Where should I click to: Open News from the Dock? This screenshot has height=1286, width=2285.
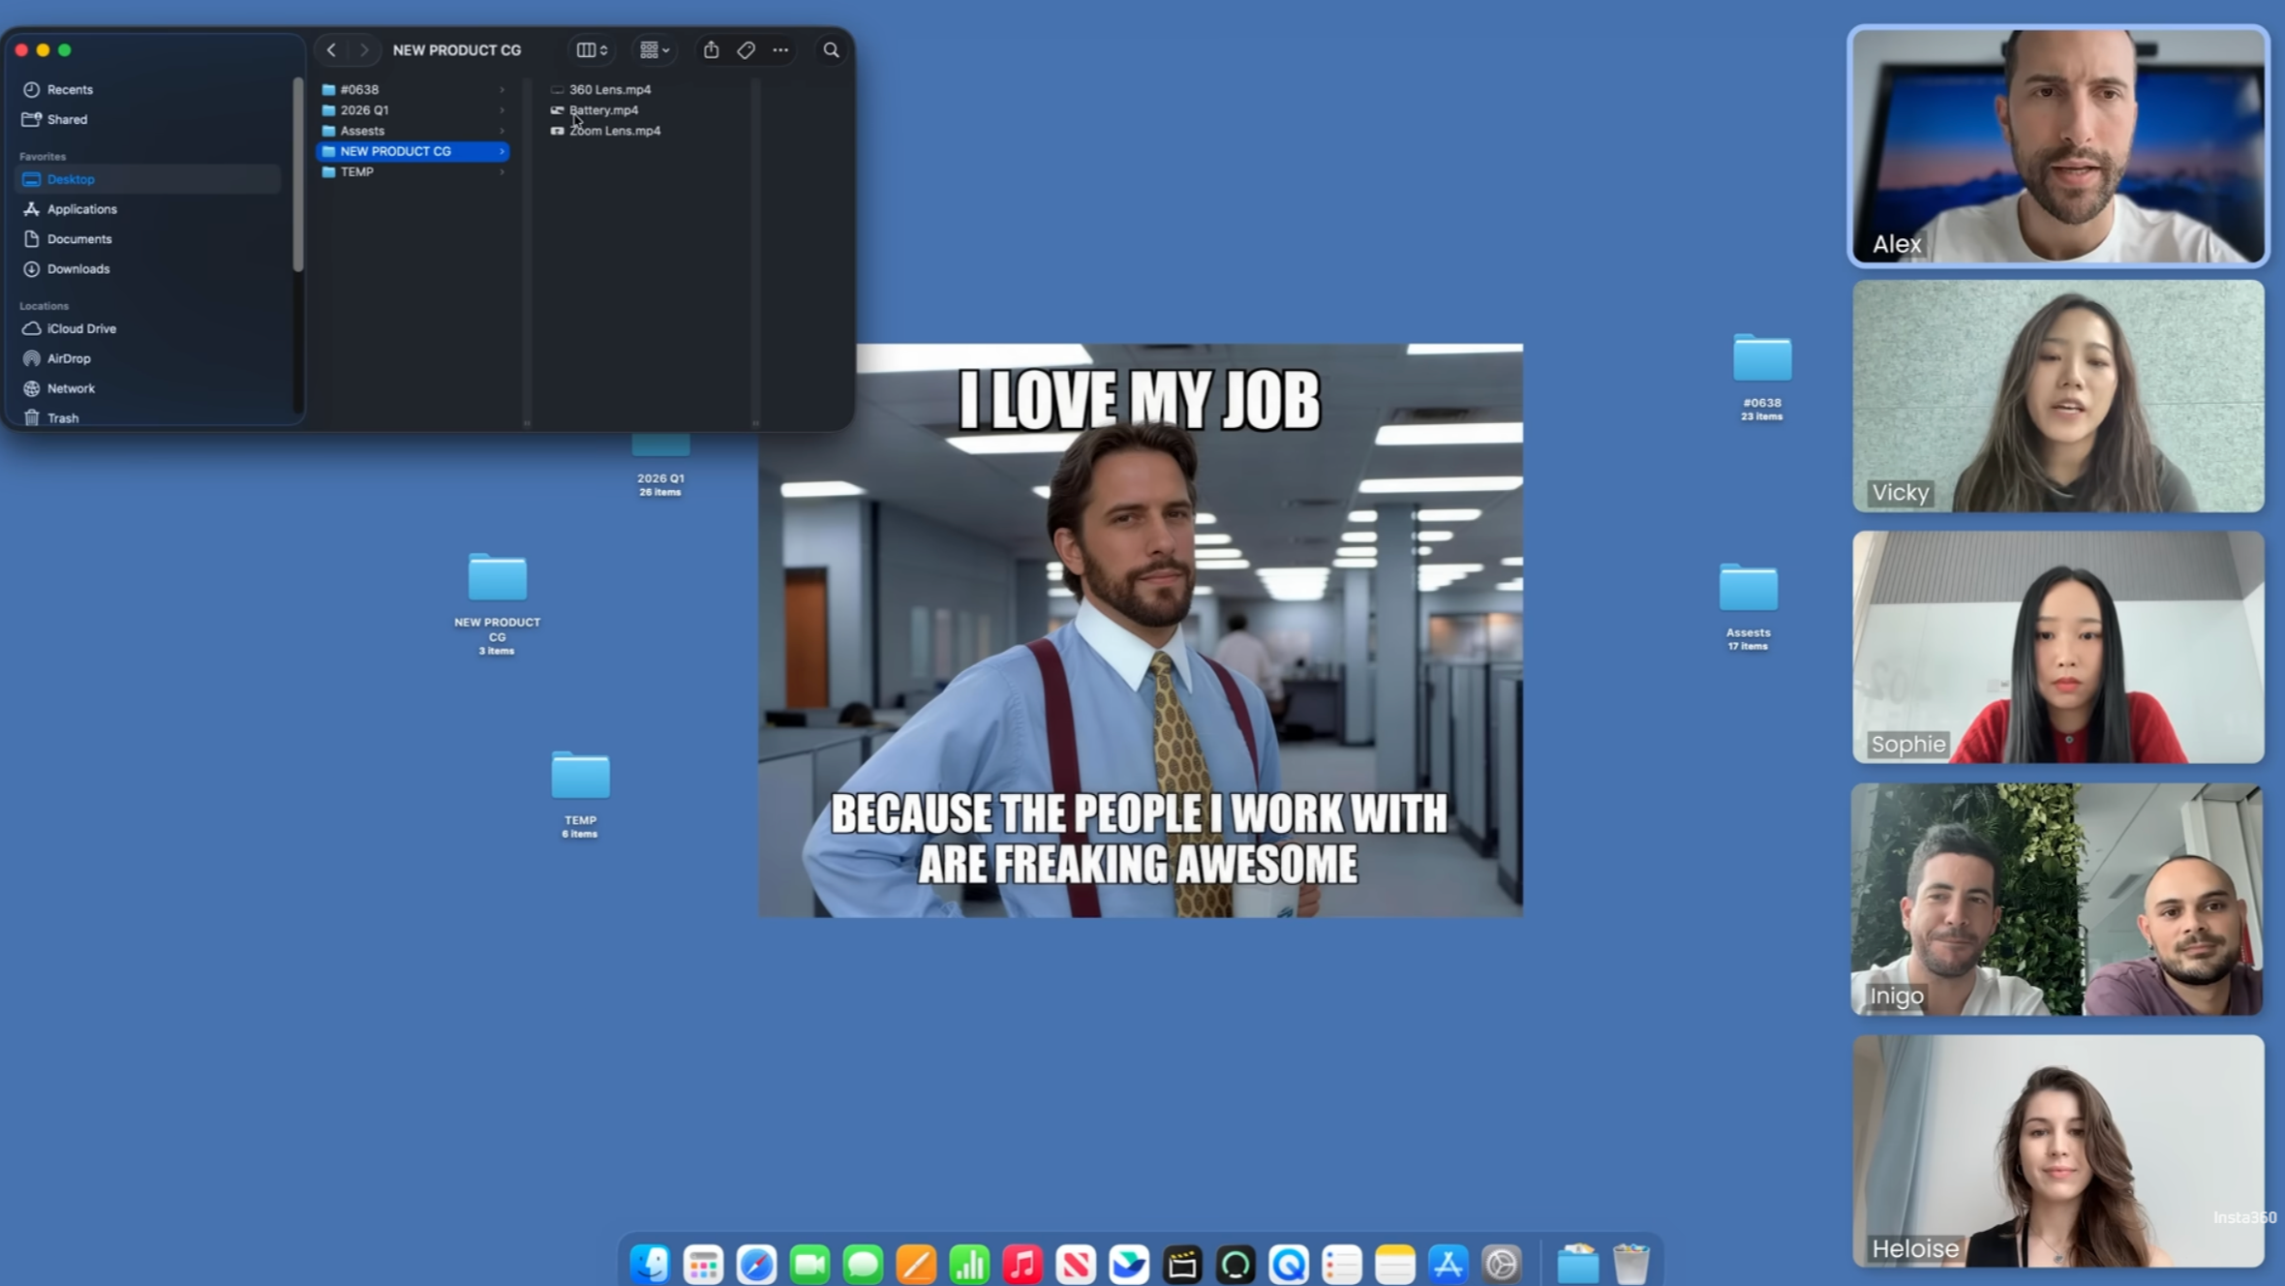tap(1076, 1265)
